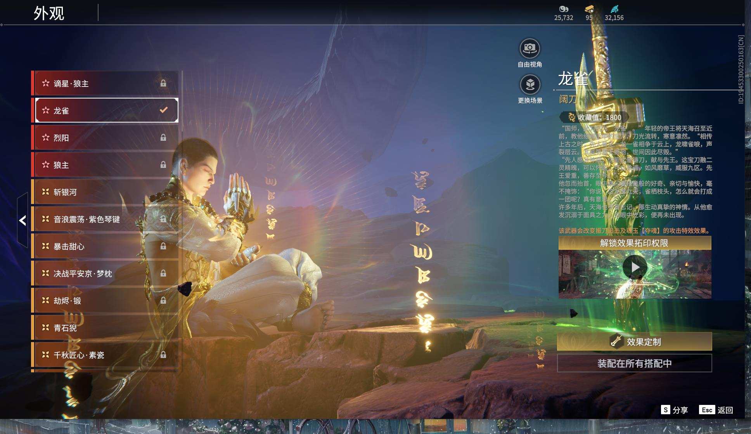The height and width of the screenshot is (434, 751).
Task: Select the 决战平安京·梦枕 skin
Action: (x=105, y=273)
